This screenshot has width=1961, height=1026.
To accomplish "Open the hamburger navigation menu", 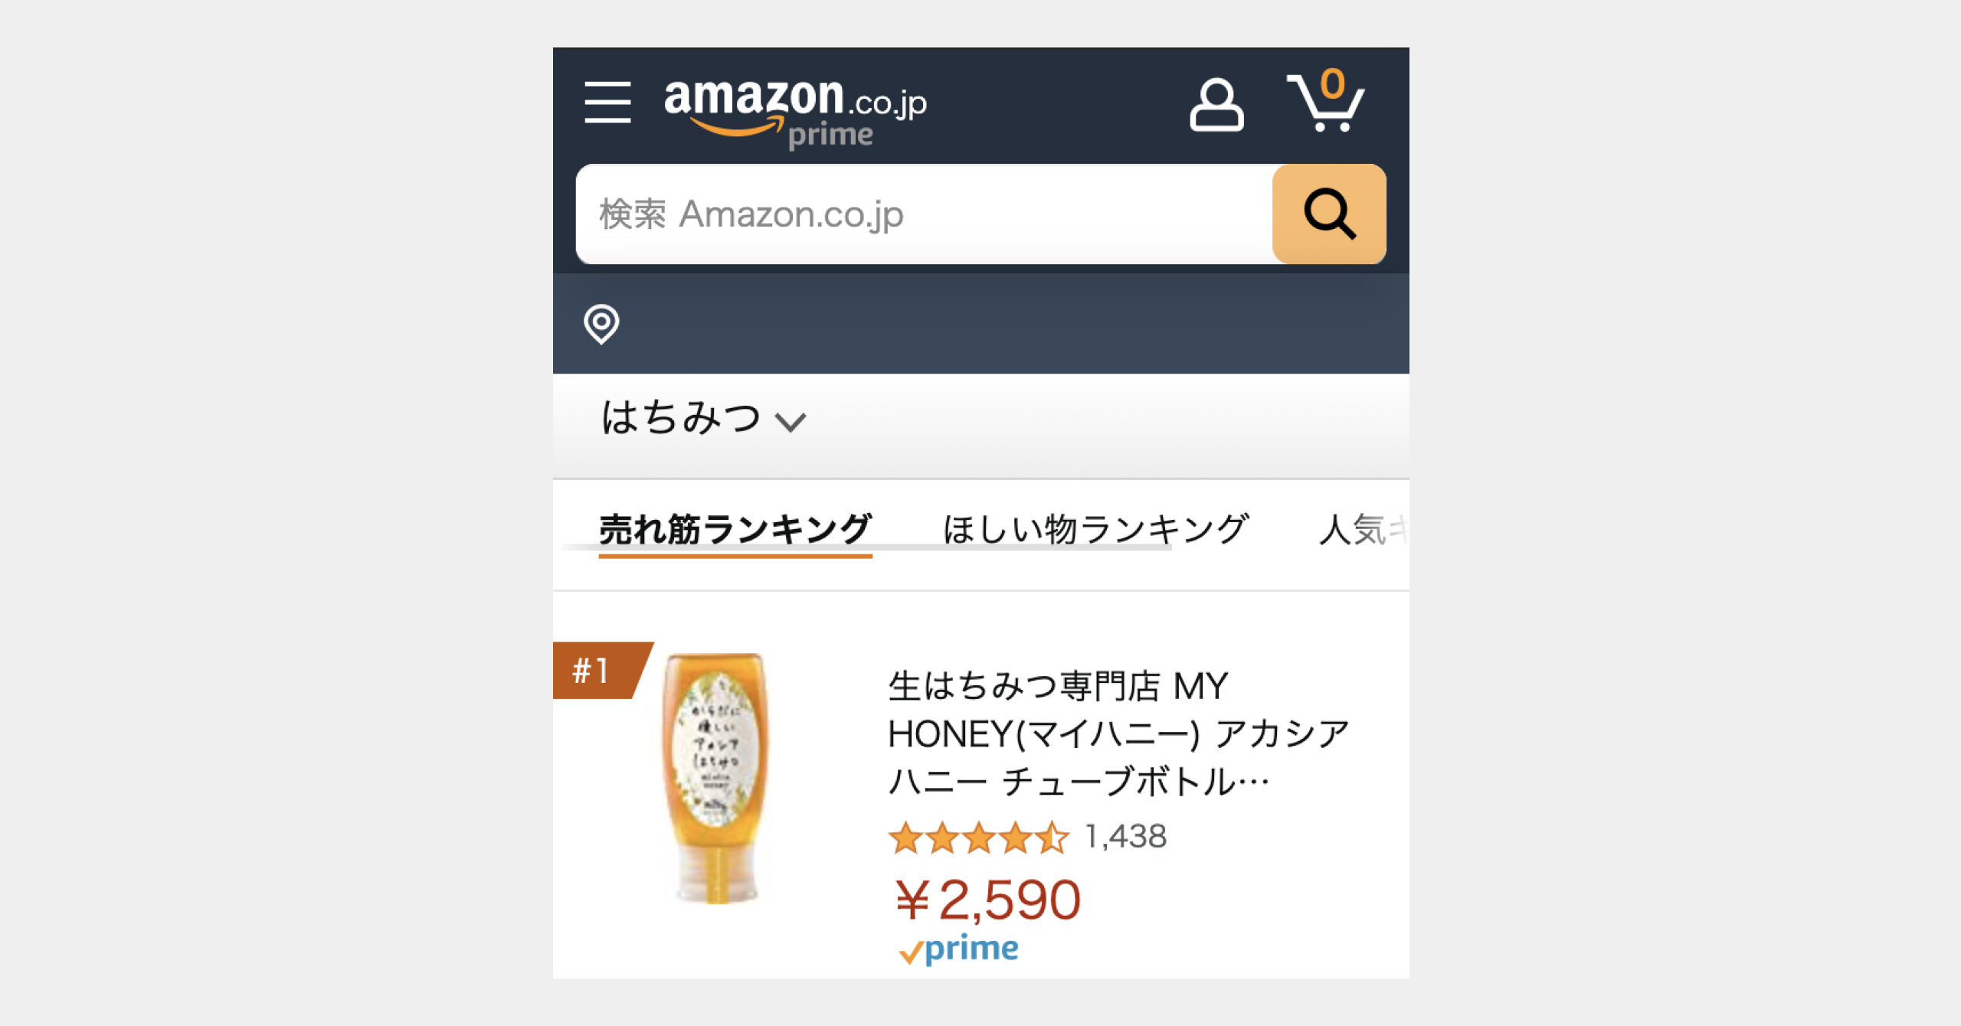I will click(x=607, y=103).
